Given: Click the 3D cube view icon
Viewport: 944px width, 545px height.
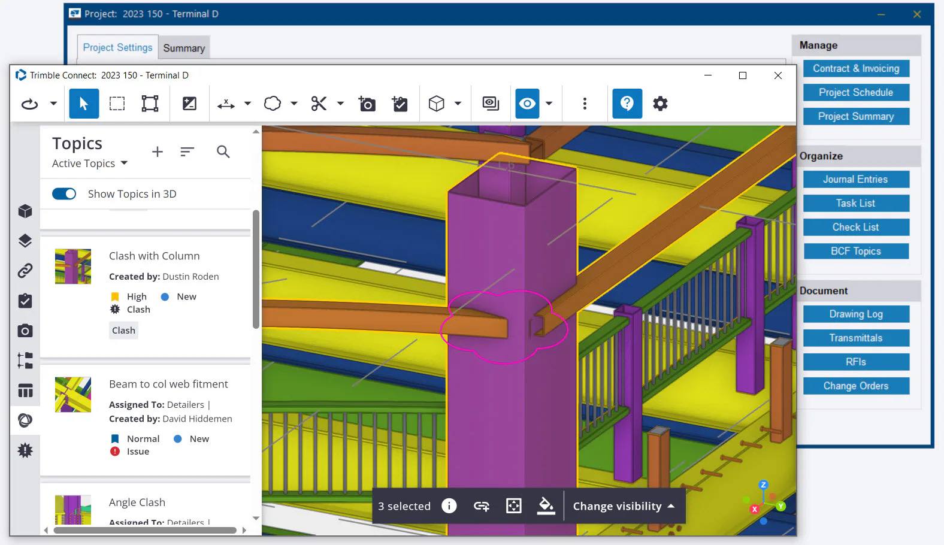Looking at the screenshot, I should click(x=437, y=104).
